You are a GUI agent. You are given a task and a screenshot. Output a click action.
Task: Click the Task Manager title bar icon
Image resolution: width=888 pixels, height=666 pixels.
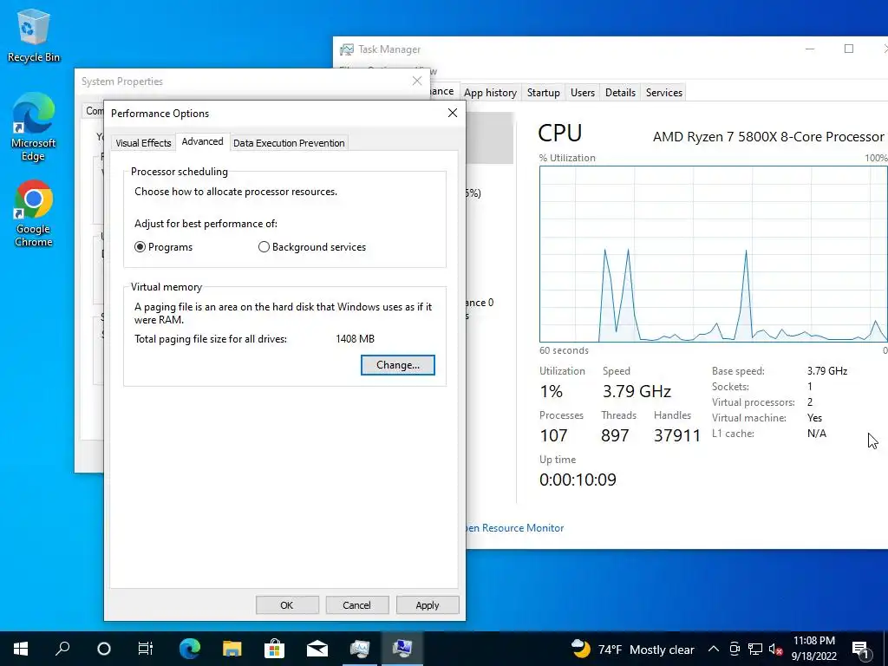click(347, 49)
